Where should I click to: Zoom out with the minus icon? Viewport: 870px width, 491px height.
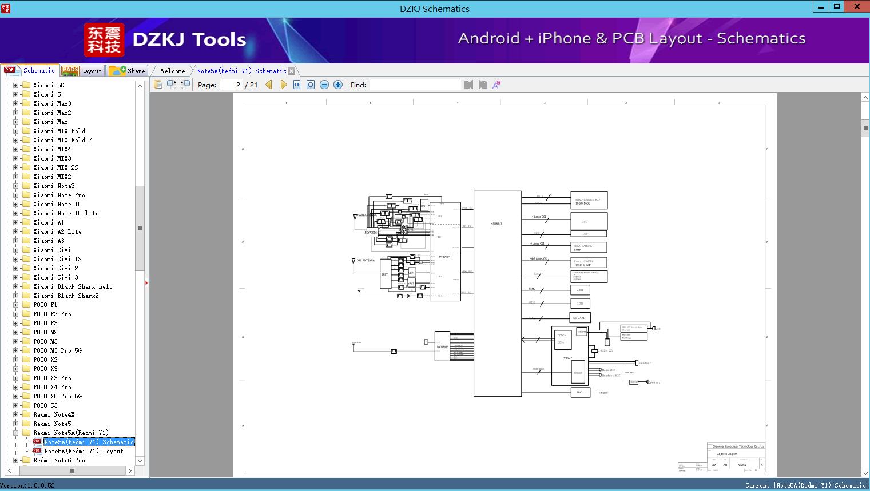click(324, 85)
